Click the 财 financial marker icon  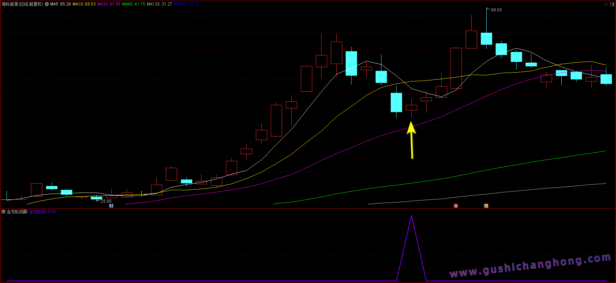point(111,206)
